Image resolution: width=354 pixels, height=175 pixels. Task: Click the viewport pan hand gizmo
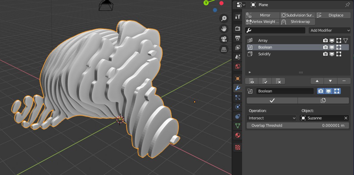(224, 29)
